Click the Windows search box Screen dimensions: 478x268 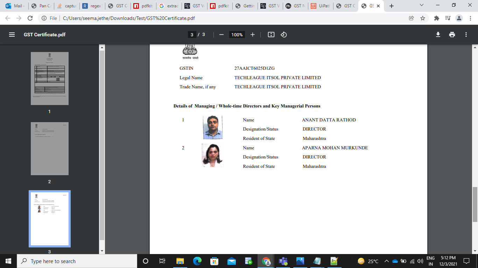click(77, 261)
